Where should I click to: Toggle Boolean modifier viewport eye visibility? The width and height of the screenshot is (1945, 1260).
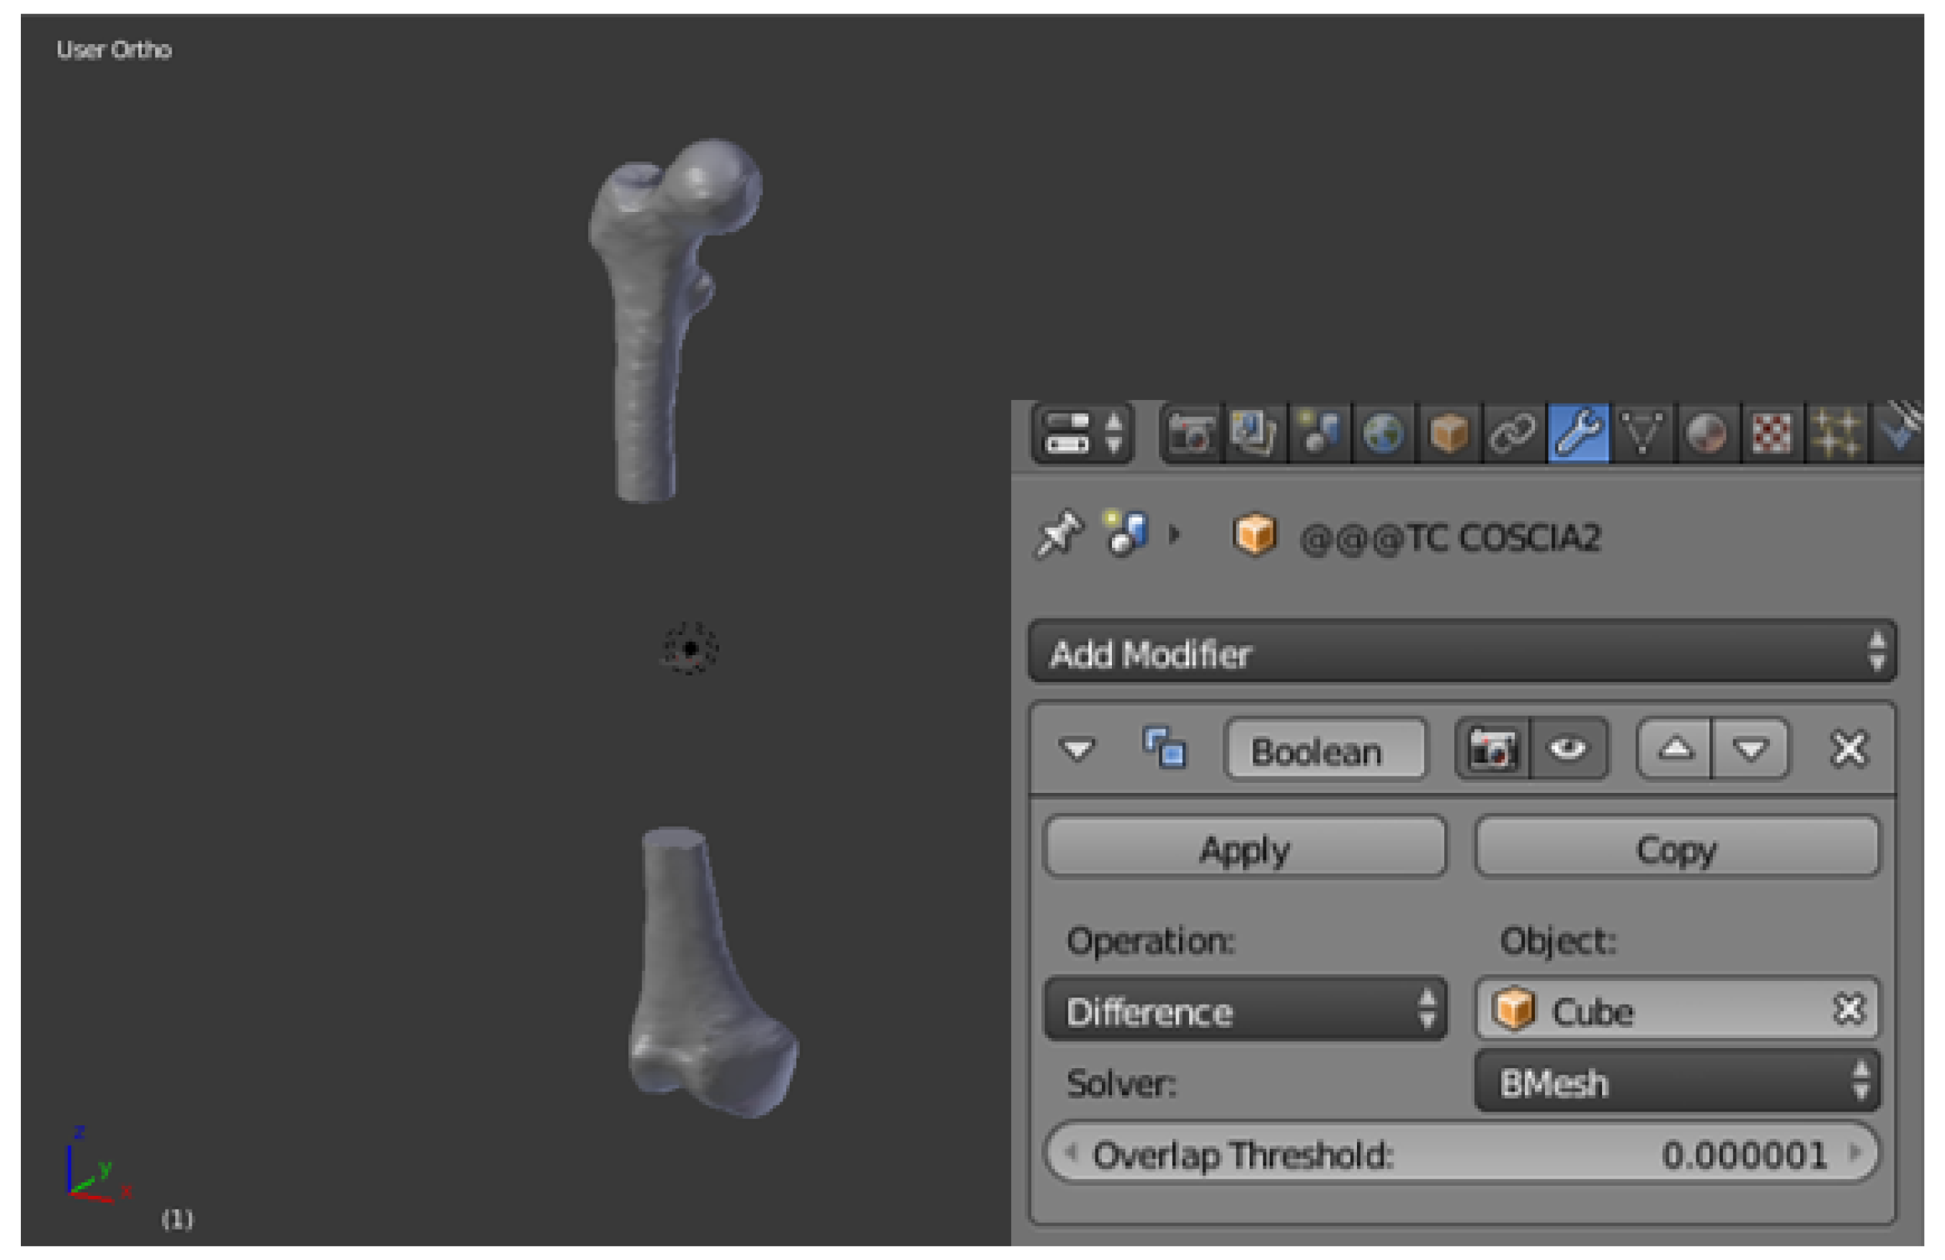pyautogui.click(x=1567, y=749)
